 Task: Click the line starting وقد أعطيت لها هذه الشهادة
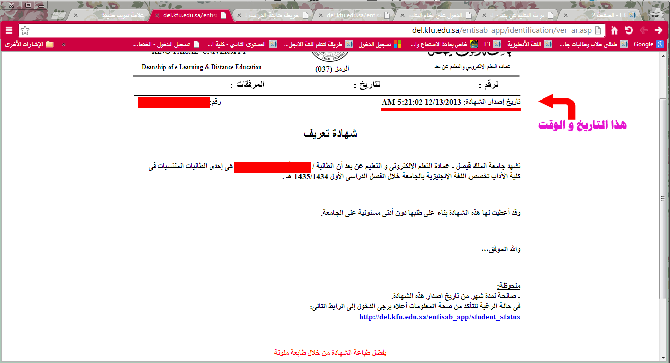(420, 213)
